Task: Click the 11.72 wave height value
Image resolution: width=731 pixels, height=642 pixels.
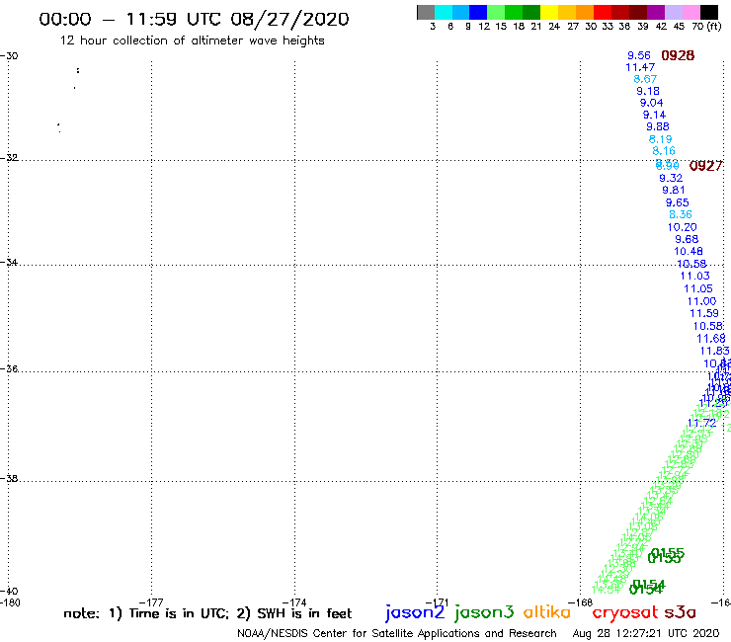Action: coord(701,424)
